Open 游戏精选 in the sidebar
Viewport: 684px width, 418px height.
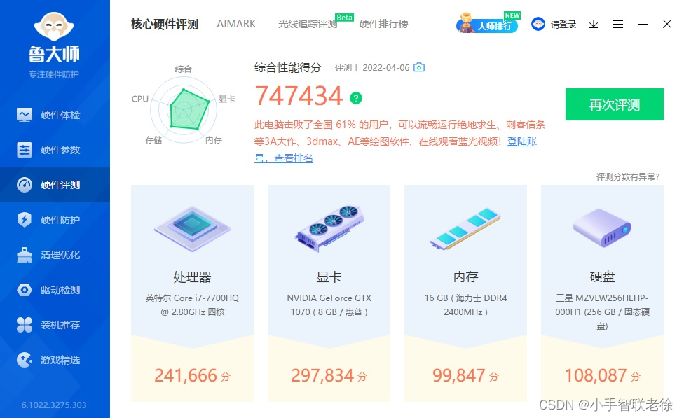tap(55, 360)
